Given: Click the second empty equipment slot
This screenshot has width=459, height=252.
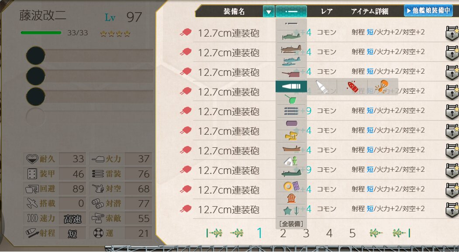Looking at the screenshot, I should [x=90, y=76].
